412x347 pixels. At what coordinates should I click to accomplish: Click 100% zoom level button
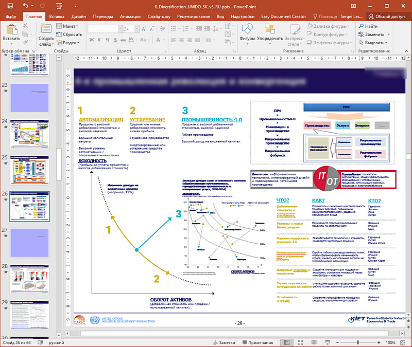tap(390, 342)
